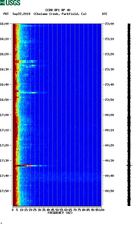Click the UTC time label "00:10"
The height and width of the screenshot is (226, 140).
pos(110,130)
